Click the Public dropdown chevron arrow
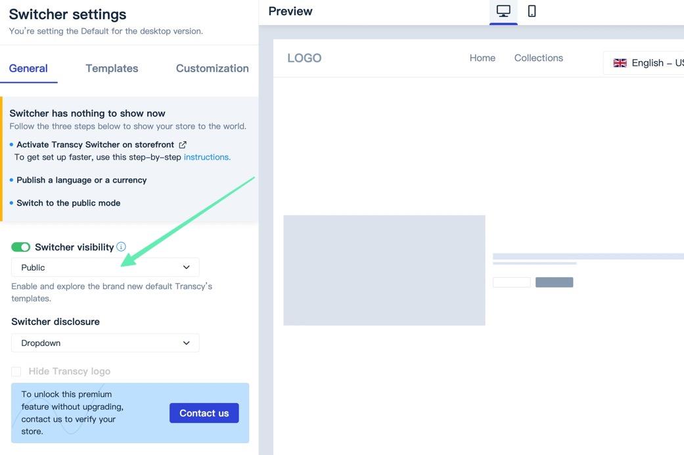This screenshot has height=455, width=684. pyautogui.click(x=186, y=267)
